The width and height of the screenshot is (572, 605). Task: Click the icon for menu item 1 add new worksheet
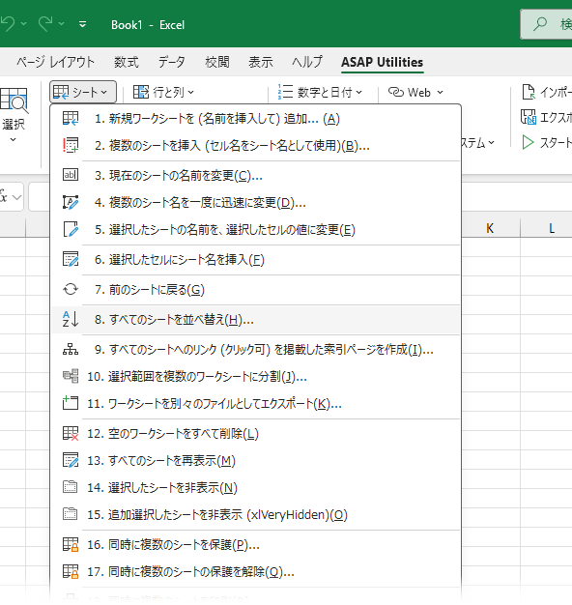71,119
